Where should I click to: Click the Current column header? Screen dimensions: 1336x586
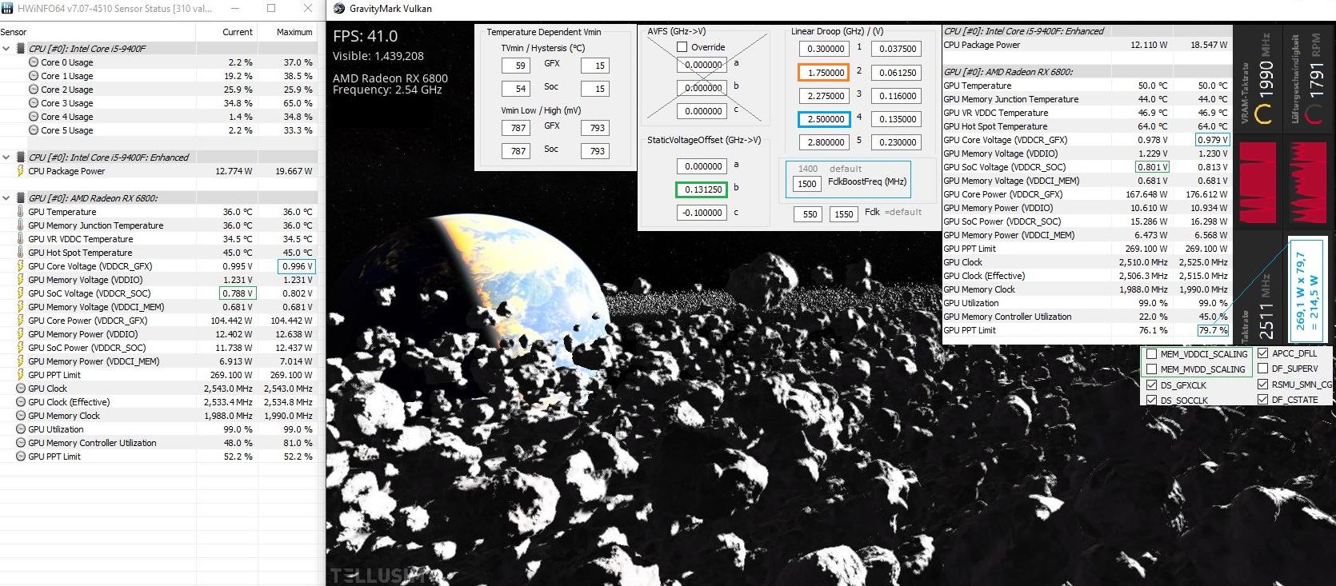pyautogui.click(x=238, y=32)
